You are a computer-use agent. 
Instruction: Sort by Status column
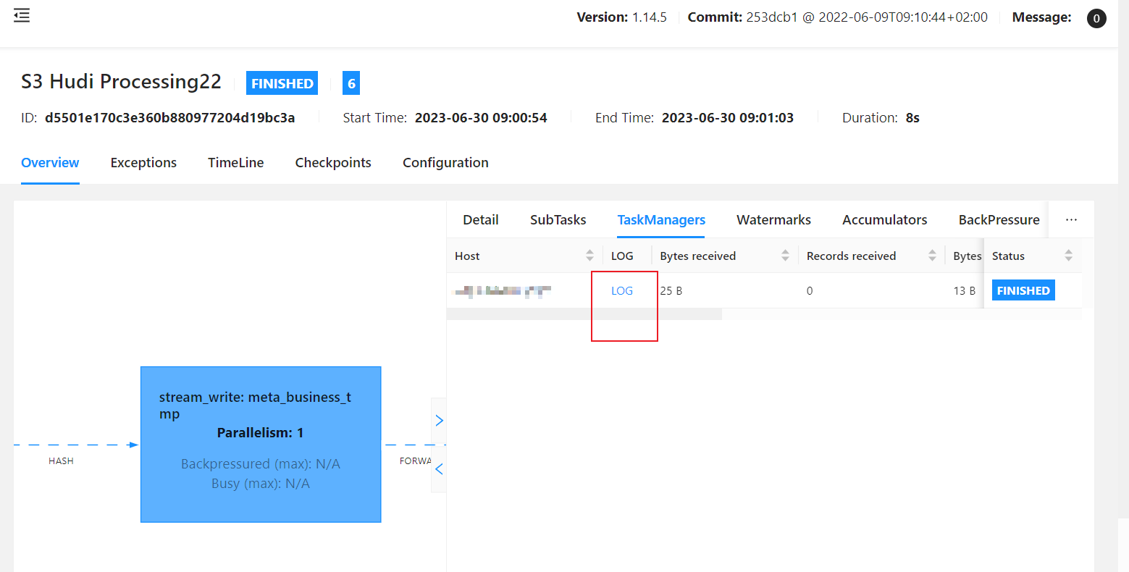(1068, 256)
